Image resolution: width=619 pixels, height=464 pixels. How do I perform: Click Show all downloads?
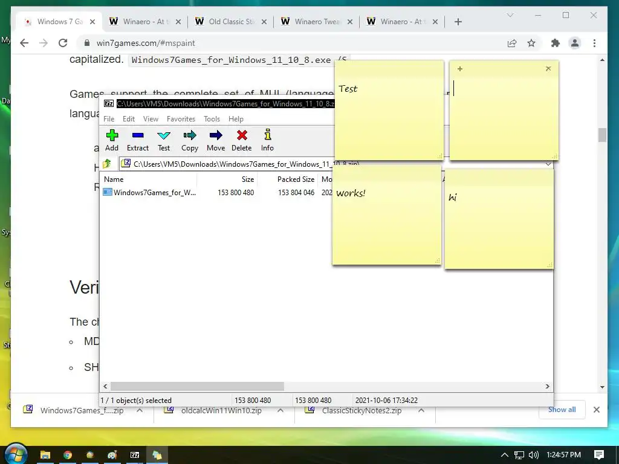[x=562, y=410]
